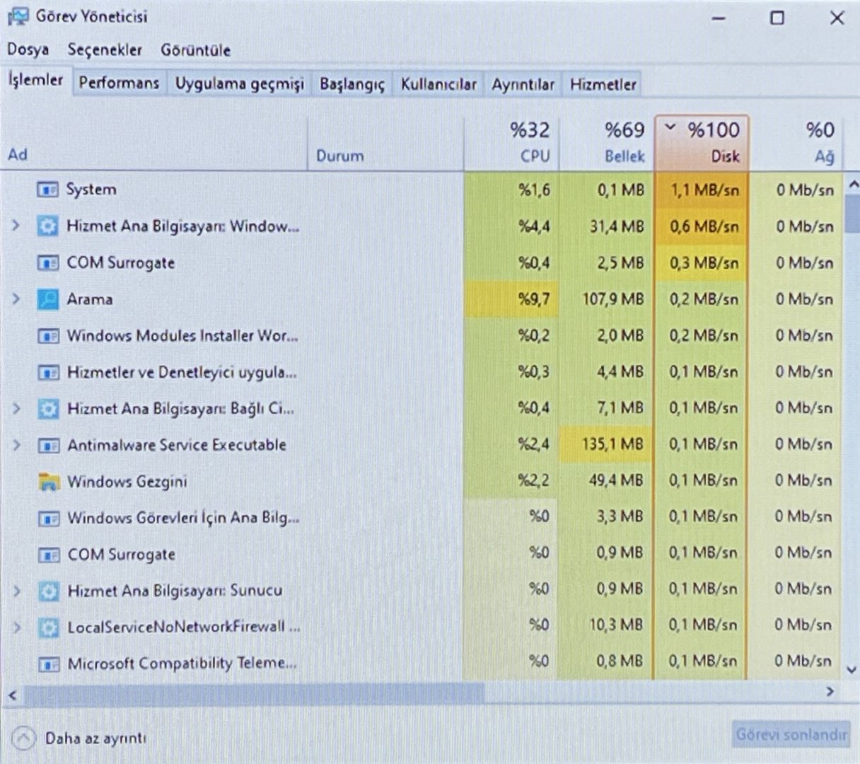
Task: Switch to the Uygulama geçmişi tab
Action: click(239, 83)
